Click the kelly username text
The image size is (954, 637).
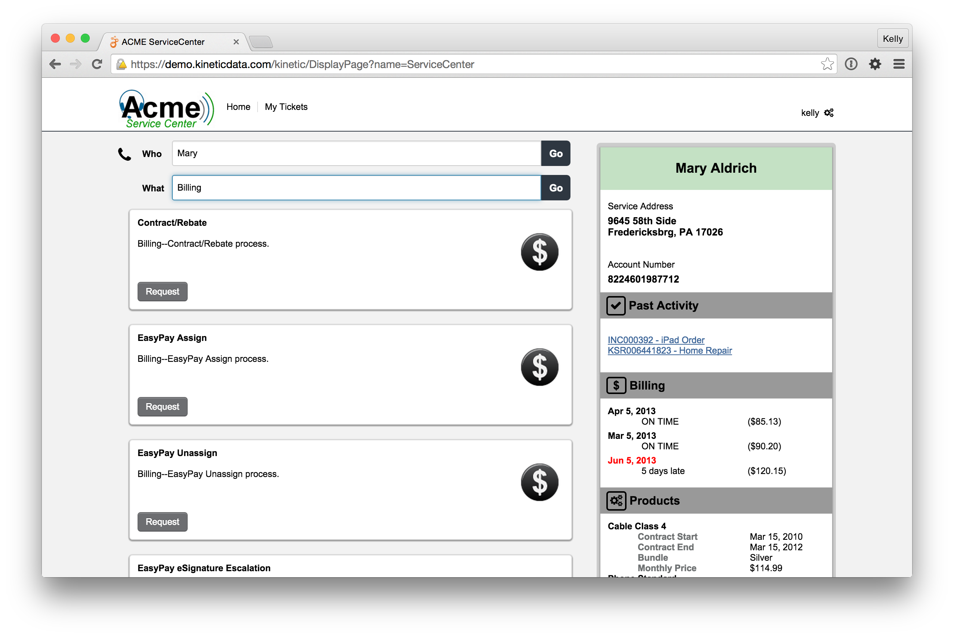810,113
